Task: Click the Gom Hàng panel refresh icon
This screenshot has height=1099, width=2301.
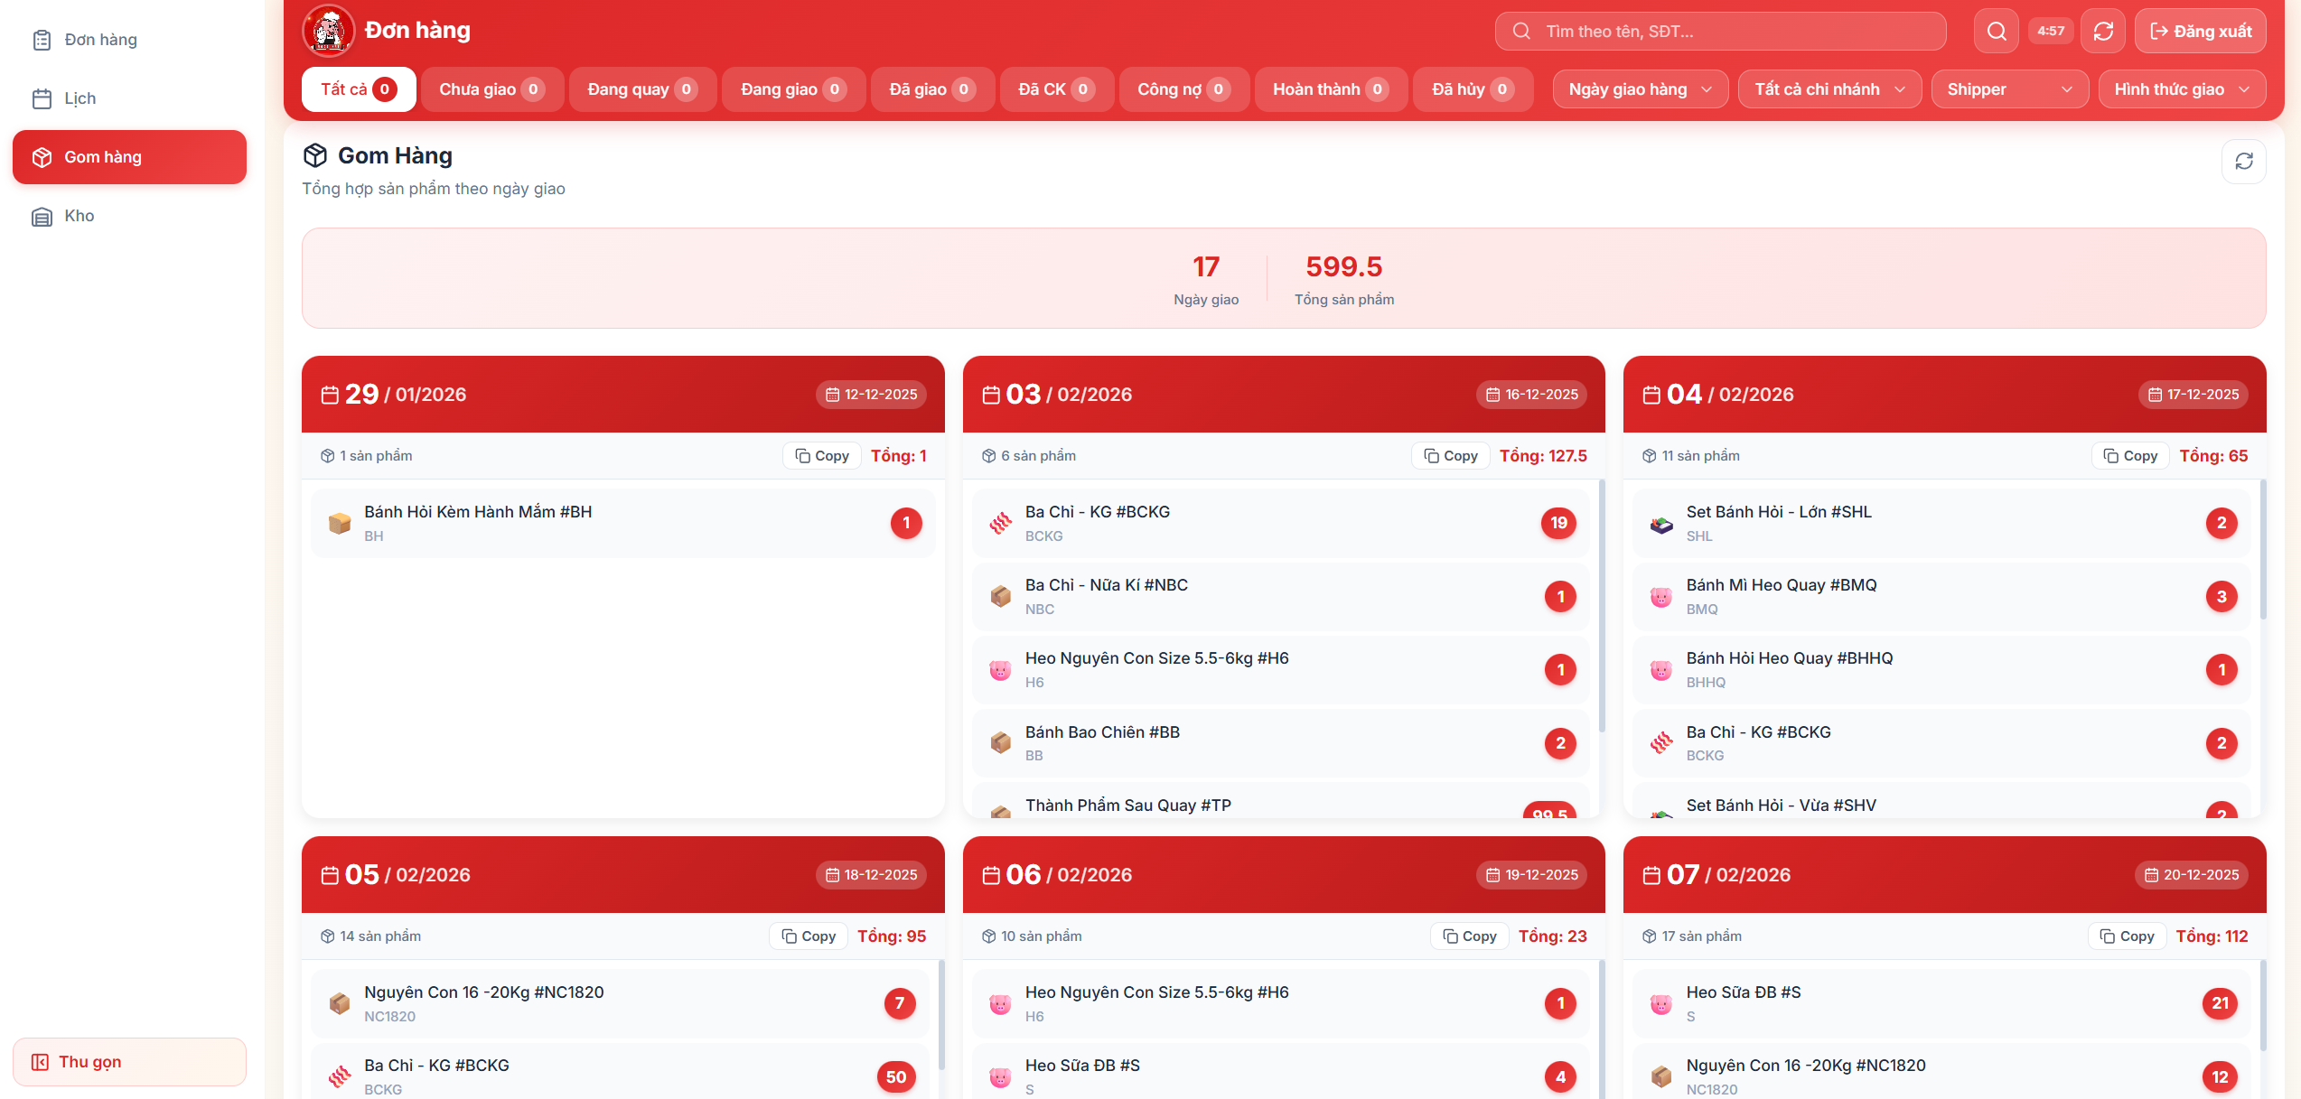Action: pyautogui.click(x=2243, y=162)
